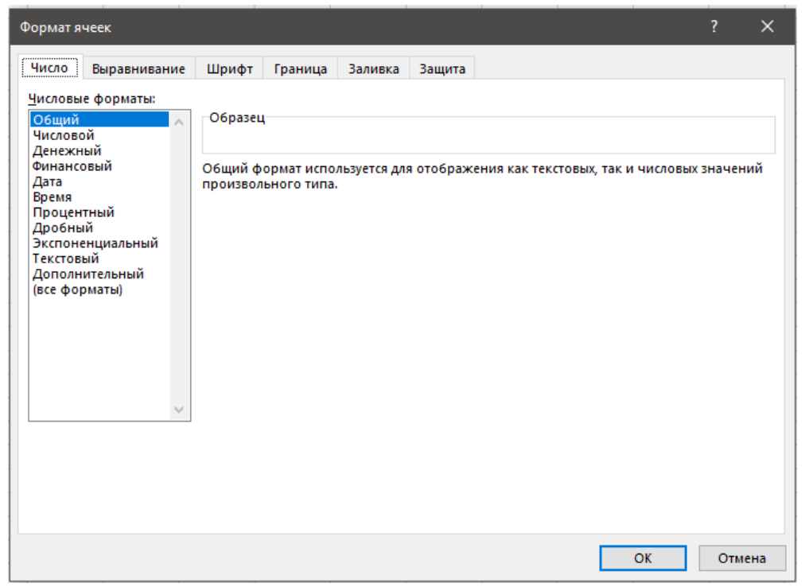805x587 pixels.
Task: Select the Дробный format
Action: point(63,228)
